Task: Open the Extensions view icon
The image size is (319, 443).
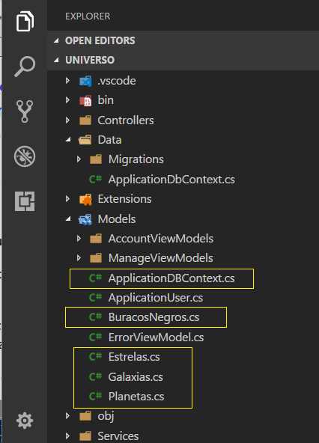Action: [25, 201]
